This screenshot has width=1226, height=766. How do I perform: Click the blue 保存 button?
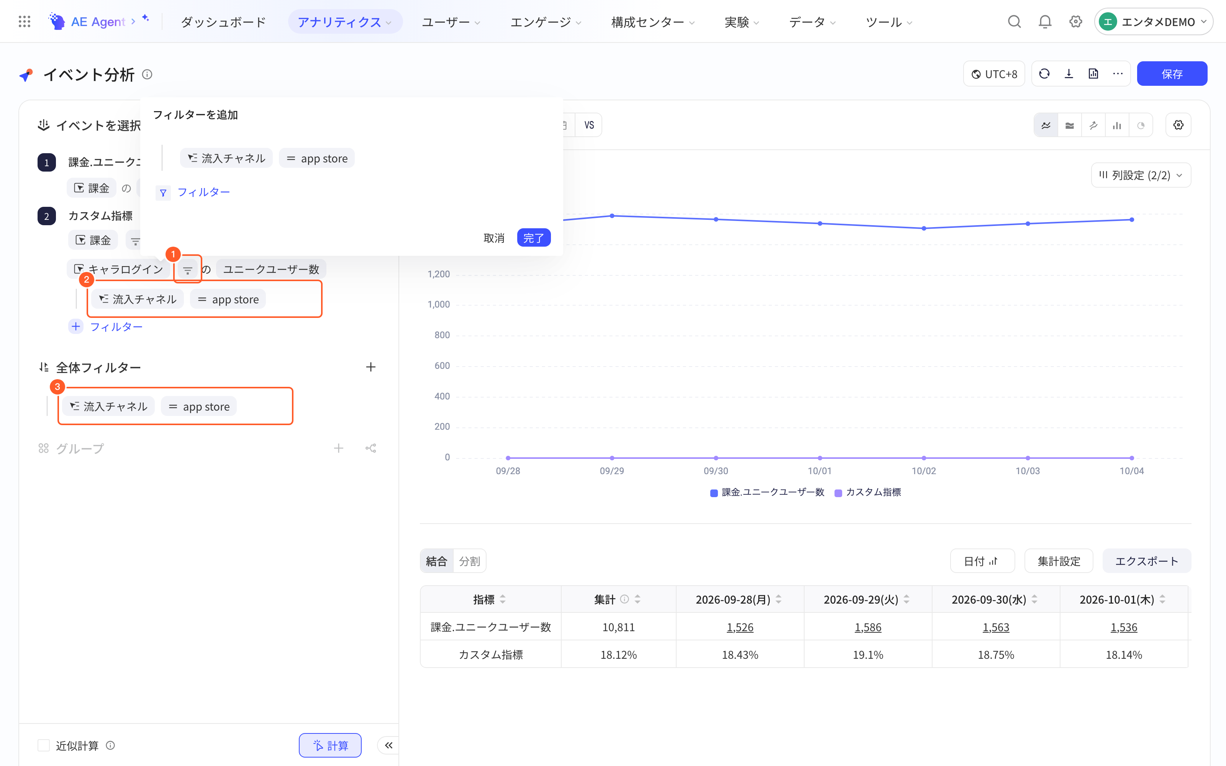pos(1172,74)
